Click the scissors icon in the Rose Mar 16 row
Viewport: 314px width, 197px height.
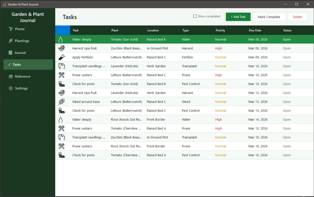pos(62,146)
